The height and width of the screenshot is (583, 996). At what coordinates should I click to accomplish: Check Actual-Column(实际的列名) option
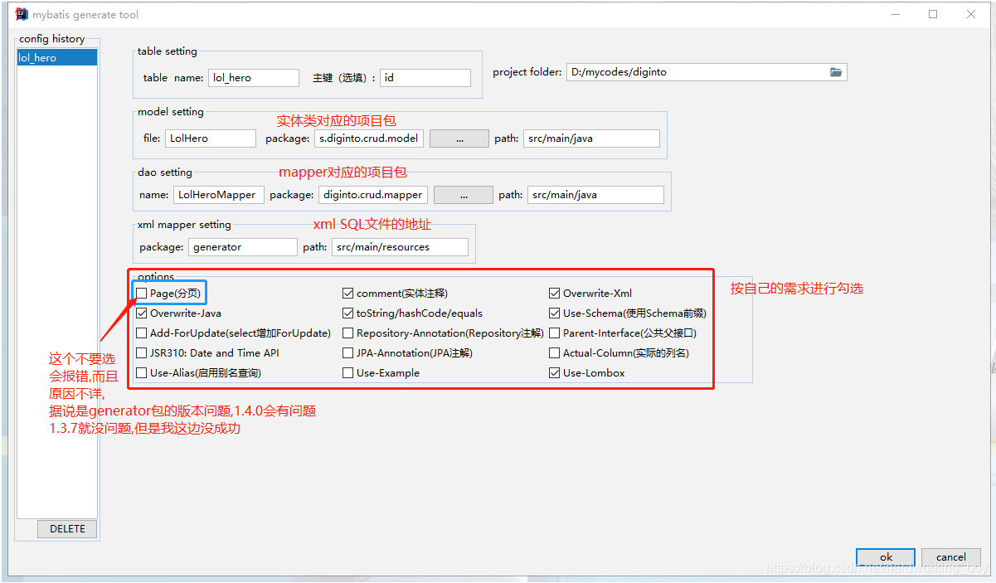[x=555, y=353]
